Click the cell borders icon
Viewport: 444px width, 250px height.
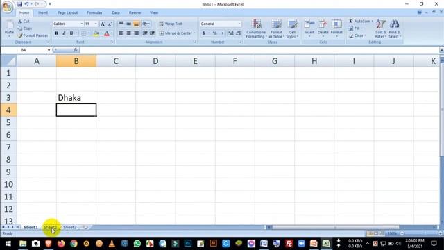point(83,33)
